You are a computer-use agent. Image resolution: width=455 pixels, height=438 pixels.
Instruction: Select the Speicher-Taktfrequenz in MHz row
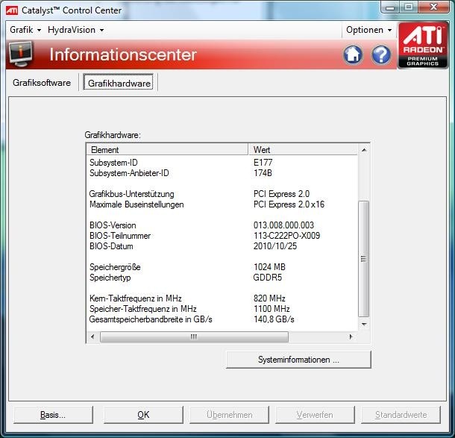point(222,309)
